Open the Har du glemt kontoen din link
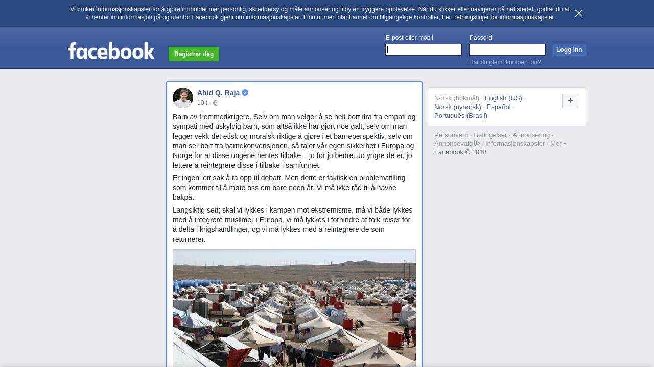654x367 pixels. (x=505, y=62)
